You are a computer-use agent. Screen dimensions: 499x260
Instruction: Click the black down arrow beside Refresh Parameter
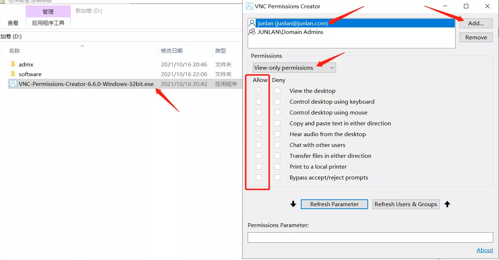(x=293, y=204)
